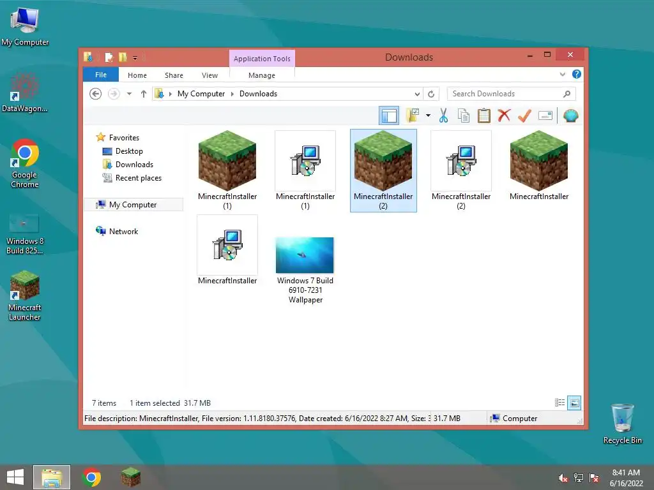
Task: Expand the ribbon chevron
Action: [x=562, y=74]
